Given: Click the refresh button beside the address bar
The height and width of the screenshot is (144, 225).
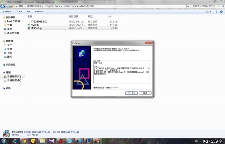Looking at the screenshot, I should click(x=188, y=6).
